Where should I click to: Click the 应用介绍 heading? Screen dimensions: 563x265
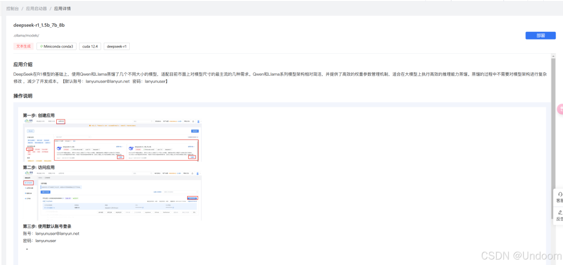[23, 65]
